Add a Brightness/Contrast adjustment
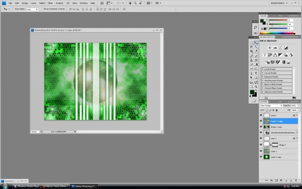Viewport: 302px width, 189px height. tap(270, 48)
